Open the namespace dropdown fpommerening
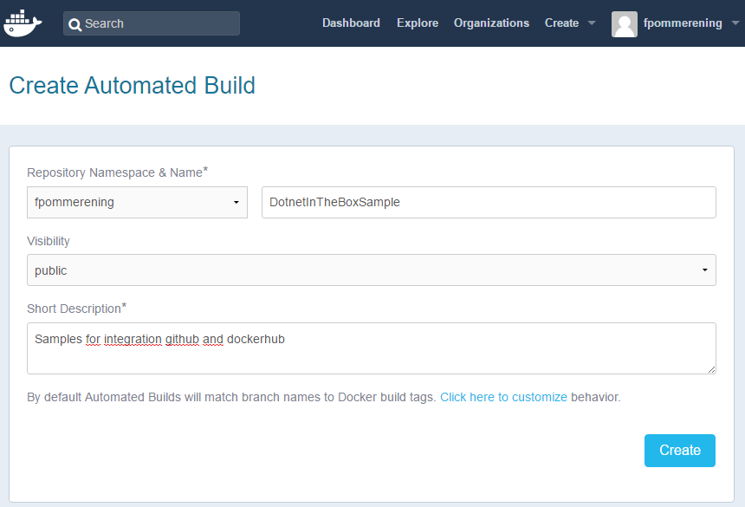The image size is (745, 507). tap(138, 203)
